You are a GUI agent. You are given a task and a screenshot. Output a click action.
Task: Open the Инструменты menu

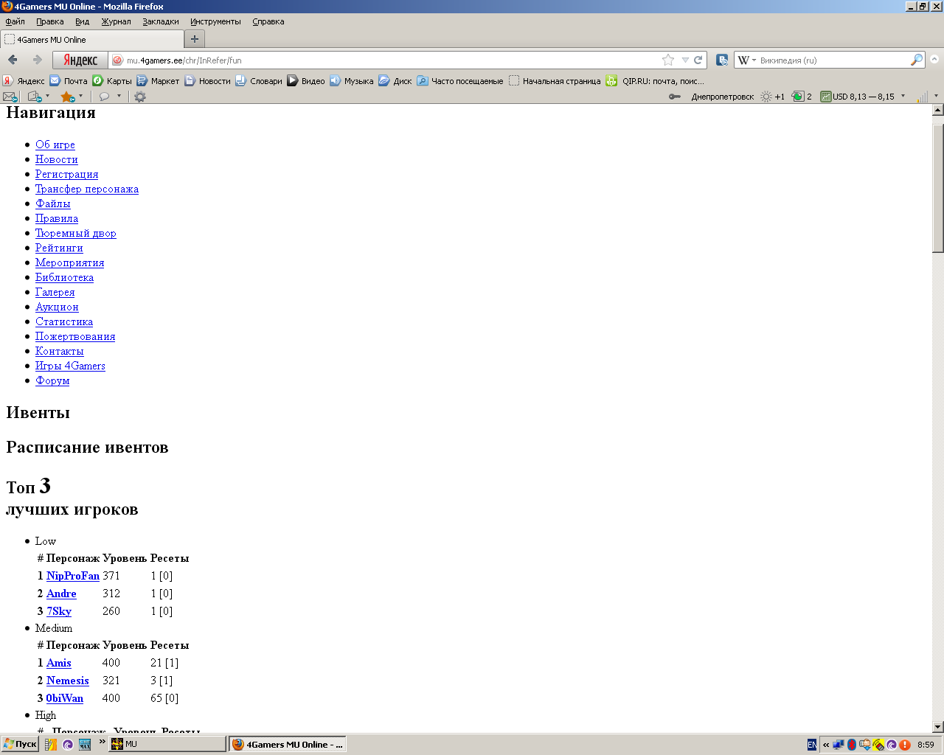pyautogui.click(x=215, y=21)
